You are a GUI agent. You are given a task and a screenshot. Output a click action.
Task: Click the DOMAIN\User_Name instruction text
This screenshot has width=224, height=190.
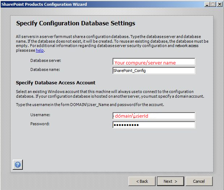click(90, 105)
